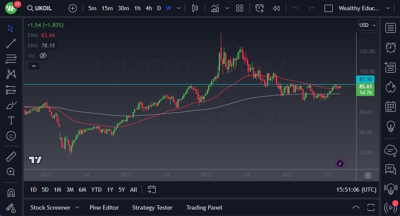
Task: Select the 5Y date range button
Action: coord(122,190)
